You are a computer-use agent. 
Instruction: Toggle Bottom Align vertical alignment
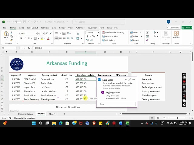coord(64,34)
